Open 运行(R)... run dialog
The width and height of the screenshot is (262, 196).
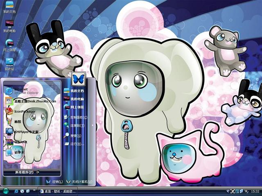pyautogui.click(x=74, y=144)
